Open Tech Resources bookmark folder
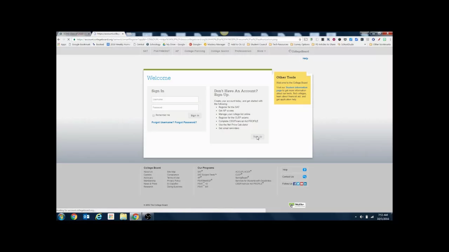Screen dimensions: 449x252 tap(279, 44)
